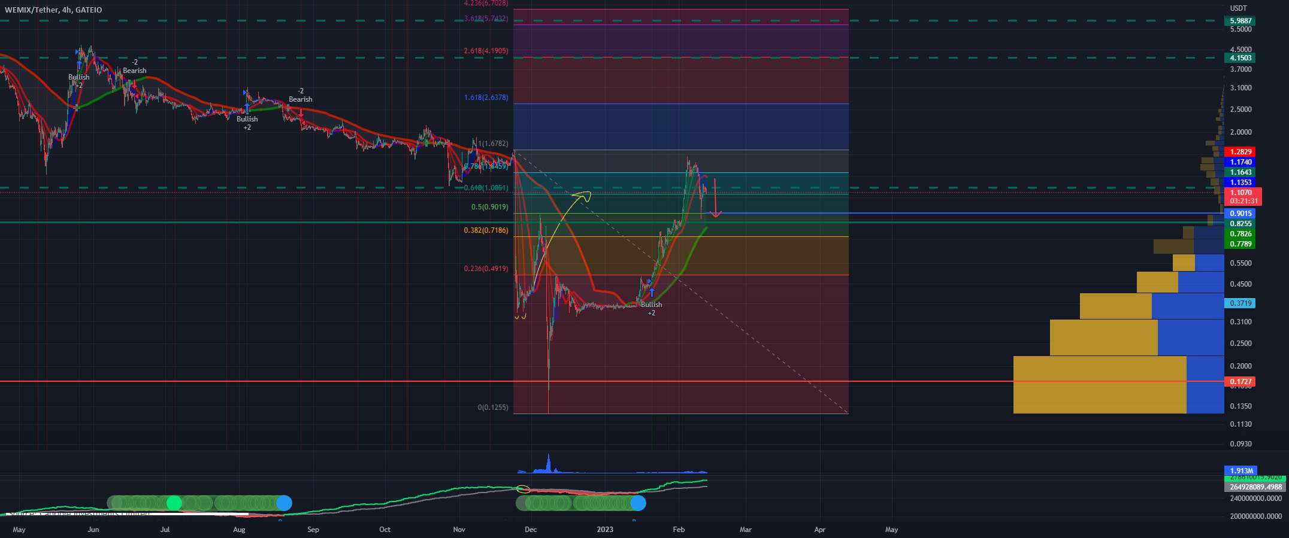Select the -2 Bearish signal label near August
The width and height of the screenshot is (1289, 538).
300,95
